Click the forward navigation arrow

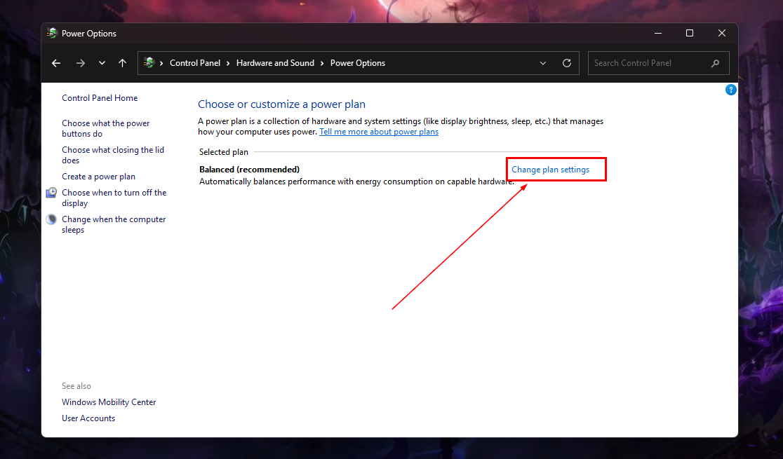click(x=80, y=62)
